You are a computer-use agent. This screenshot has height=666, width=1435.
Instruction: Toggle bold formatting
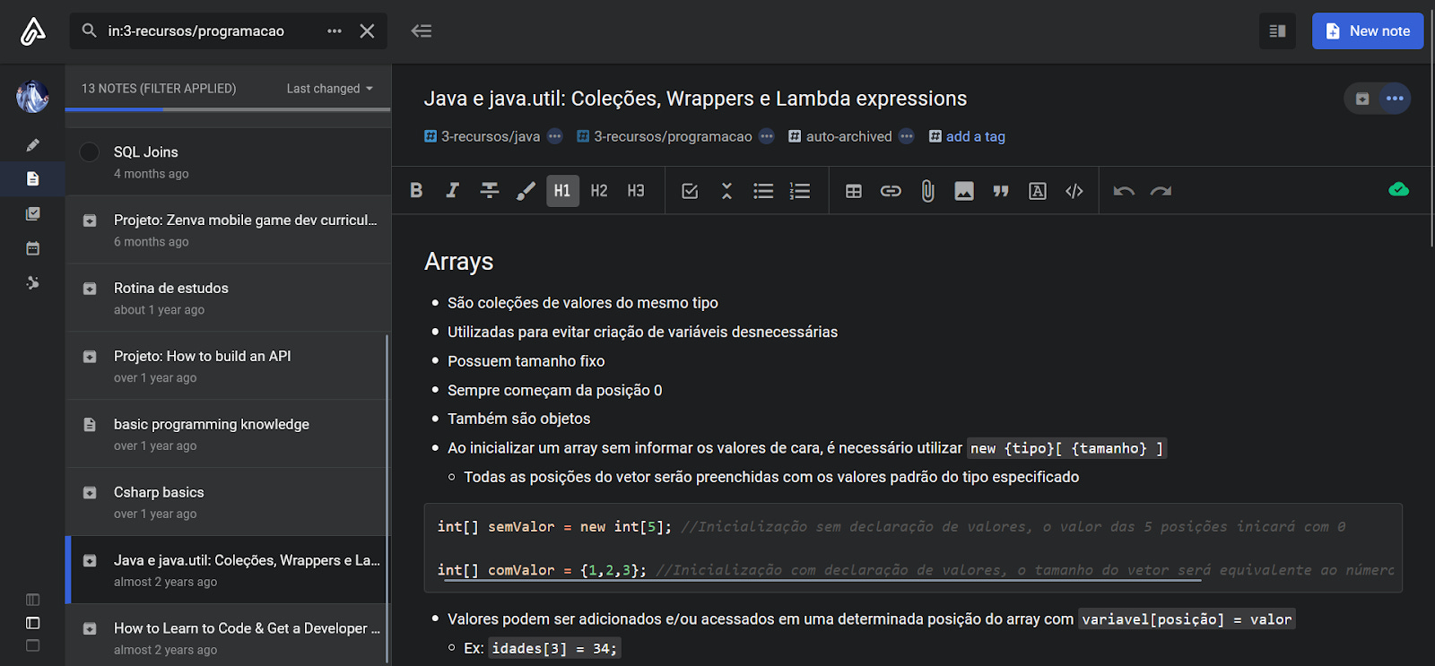(416, 190)
